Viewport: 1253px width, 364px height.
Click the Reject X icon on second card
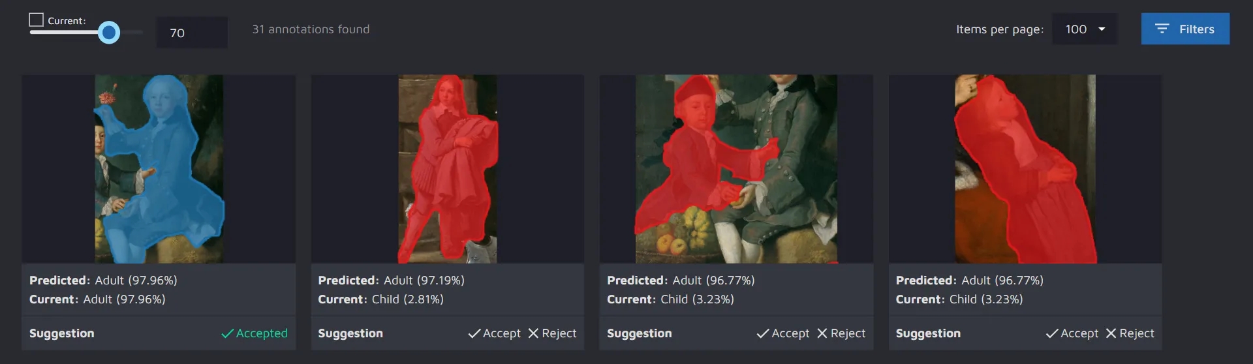533,333
